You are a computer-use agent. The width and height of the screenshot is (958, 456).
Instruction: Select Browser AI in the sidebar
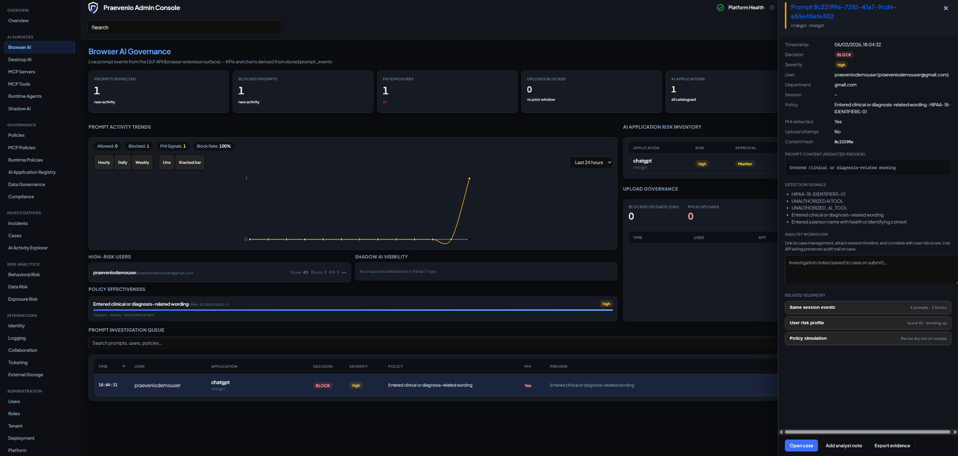click(39, 47)
